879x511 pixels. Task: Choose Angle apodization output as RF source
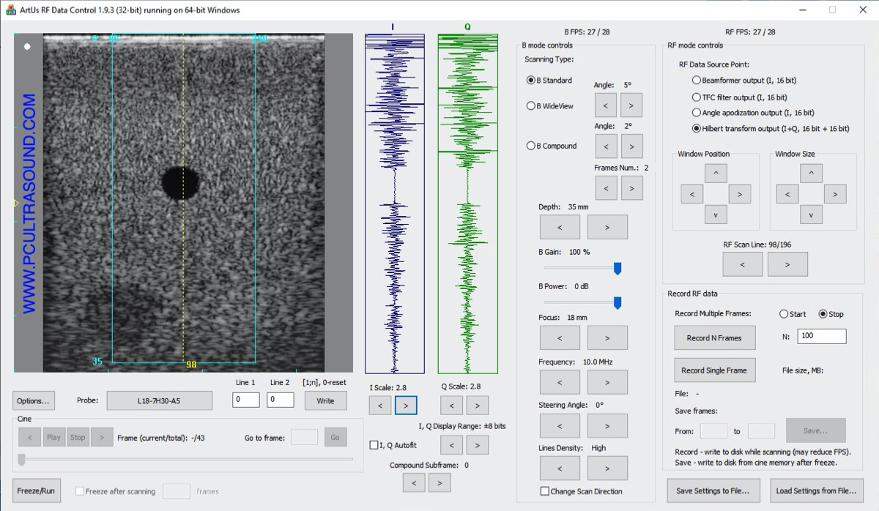[697, 113]
